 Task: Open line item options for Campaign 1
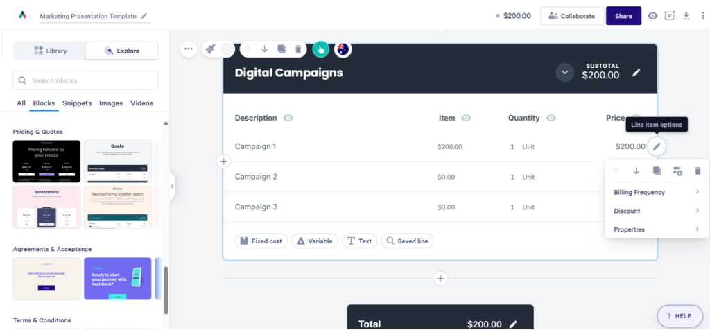tap(657, 146)
